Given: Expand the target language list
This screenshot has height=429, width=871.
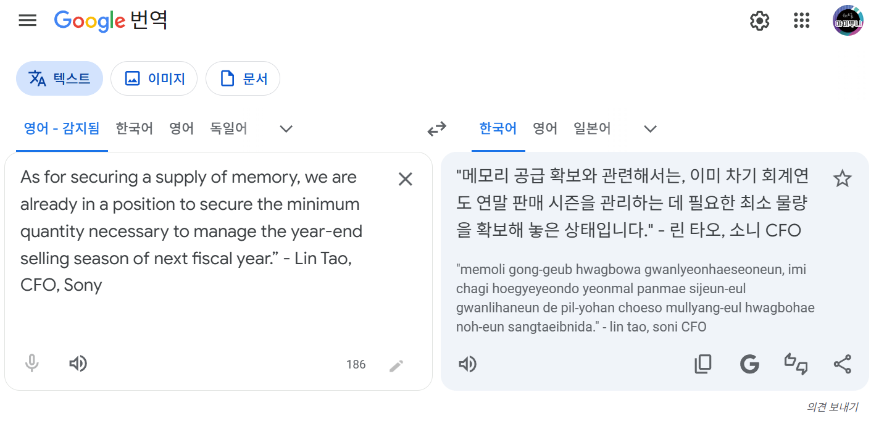Looking at the screenshot, I should tap(650, 129).
